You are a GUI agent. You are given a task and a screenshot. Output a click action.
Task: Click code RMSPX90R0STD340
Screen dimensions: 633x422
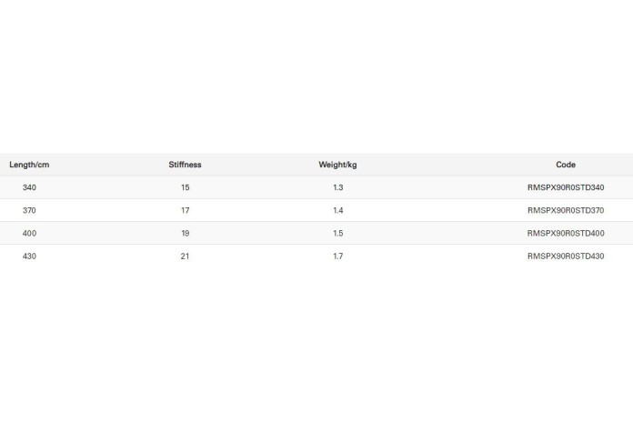point(566,187)
